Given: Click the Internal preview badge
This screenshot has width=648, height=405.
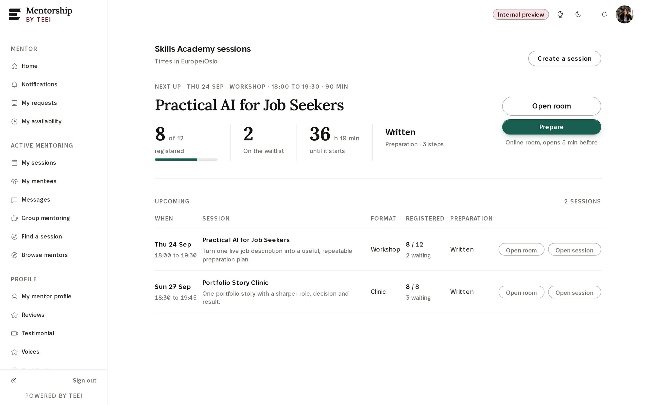Looking at the screenshot, I should click(521, 15).
